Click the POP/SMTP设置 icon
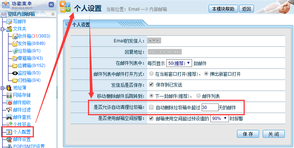 pos(9,146)
